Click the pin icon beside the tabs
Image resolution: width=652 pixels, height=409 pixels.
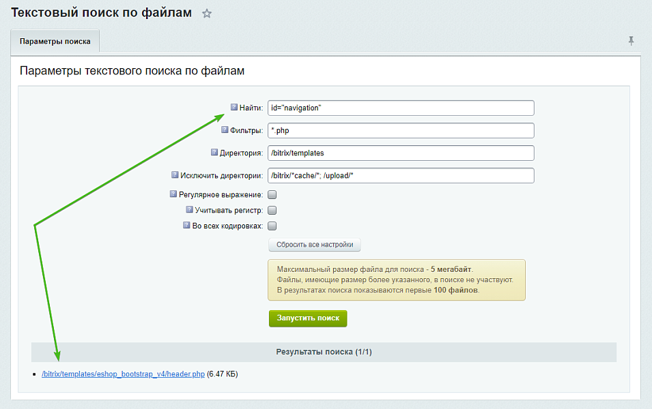(x=632, y=41)
